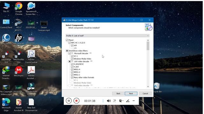Uncheck the MPEG-1 checkbox

pyautogui.click(x=72, y=75)
